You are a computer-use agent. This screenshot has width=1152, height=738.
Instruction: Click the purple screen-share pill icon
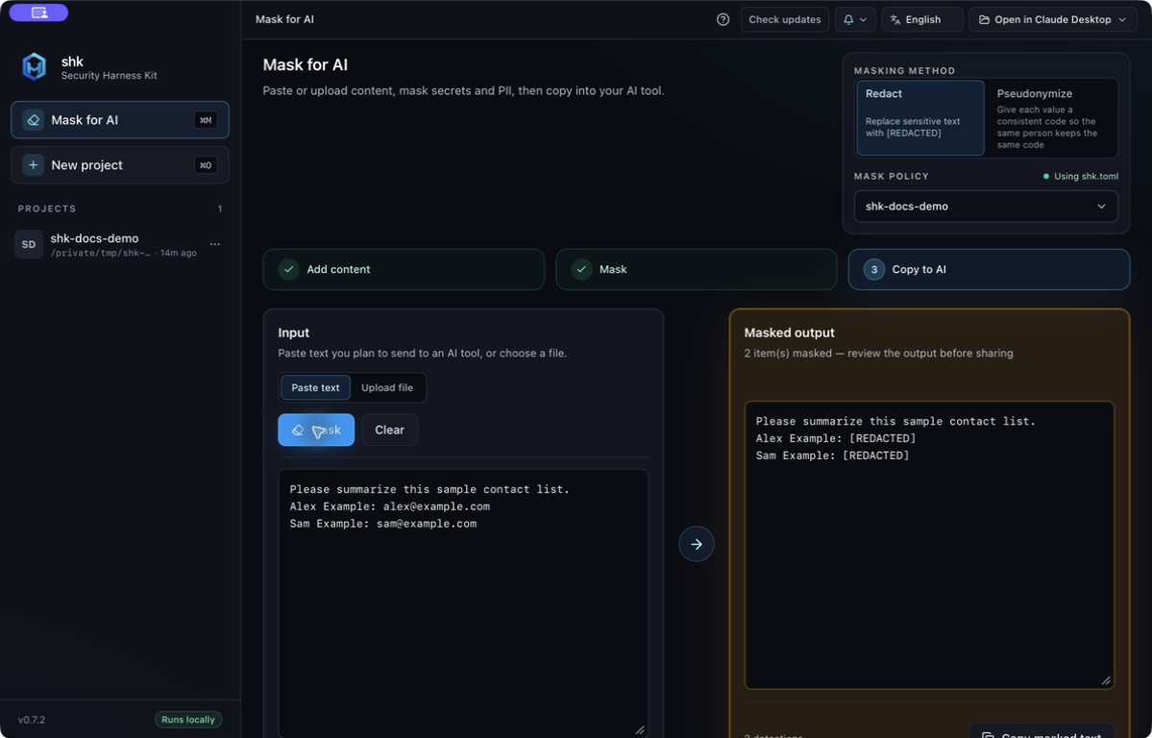click(39, 12)
